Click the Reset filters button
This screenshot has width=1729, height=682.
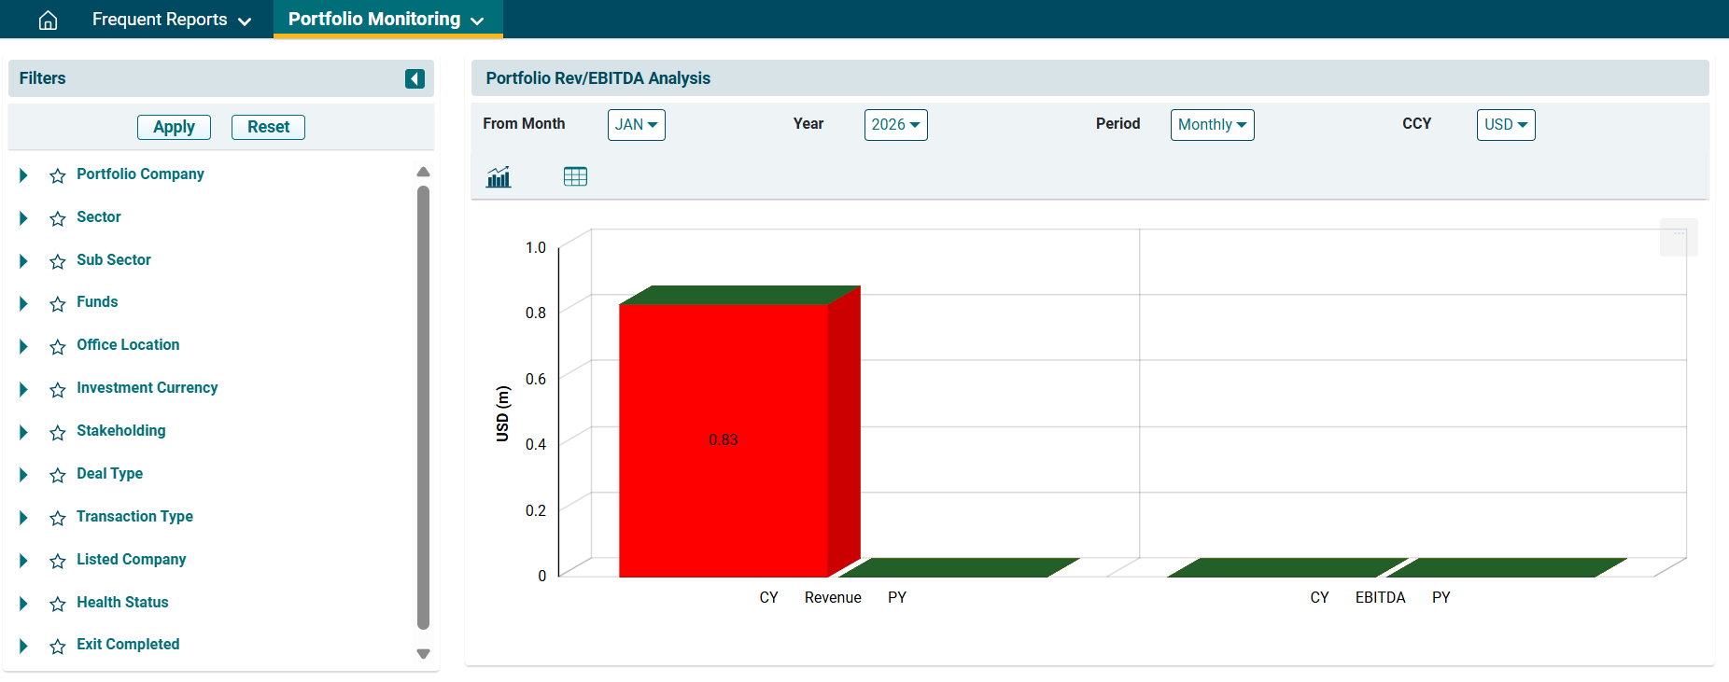tap(268, 127)
